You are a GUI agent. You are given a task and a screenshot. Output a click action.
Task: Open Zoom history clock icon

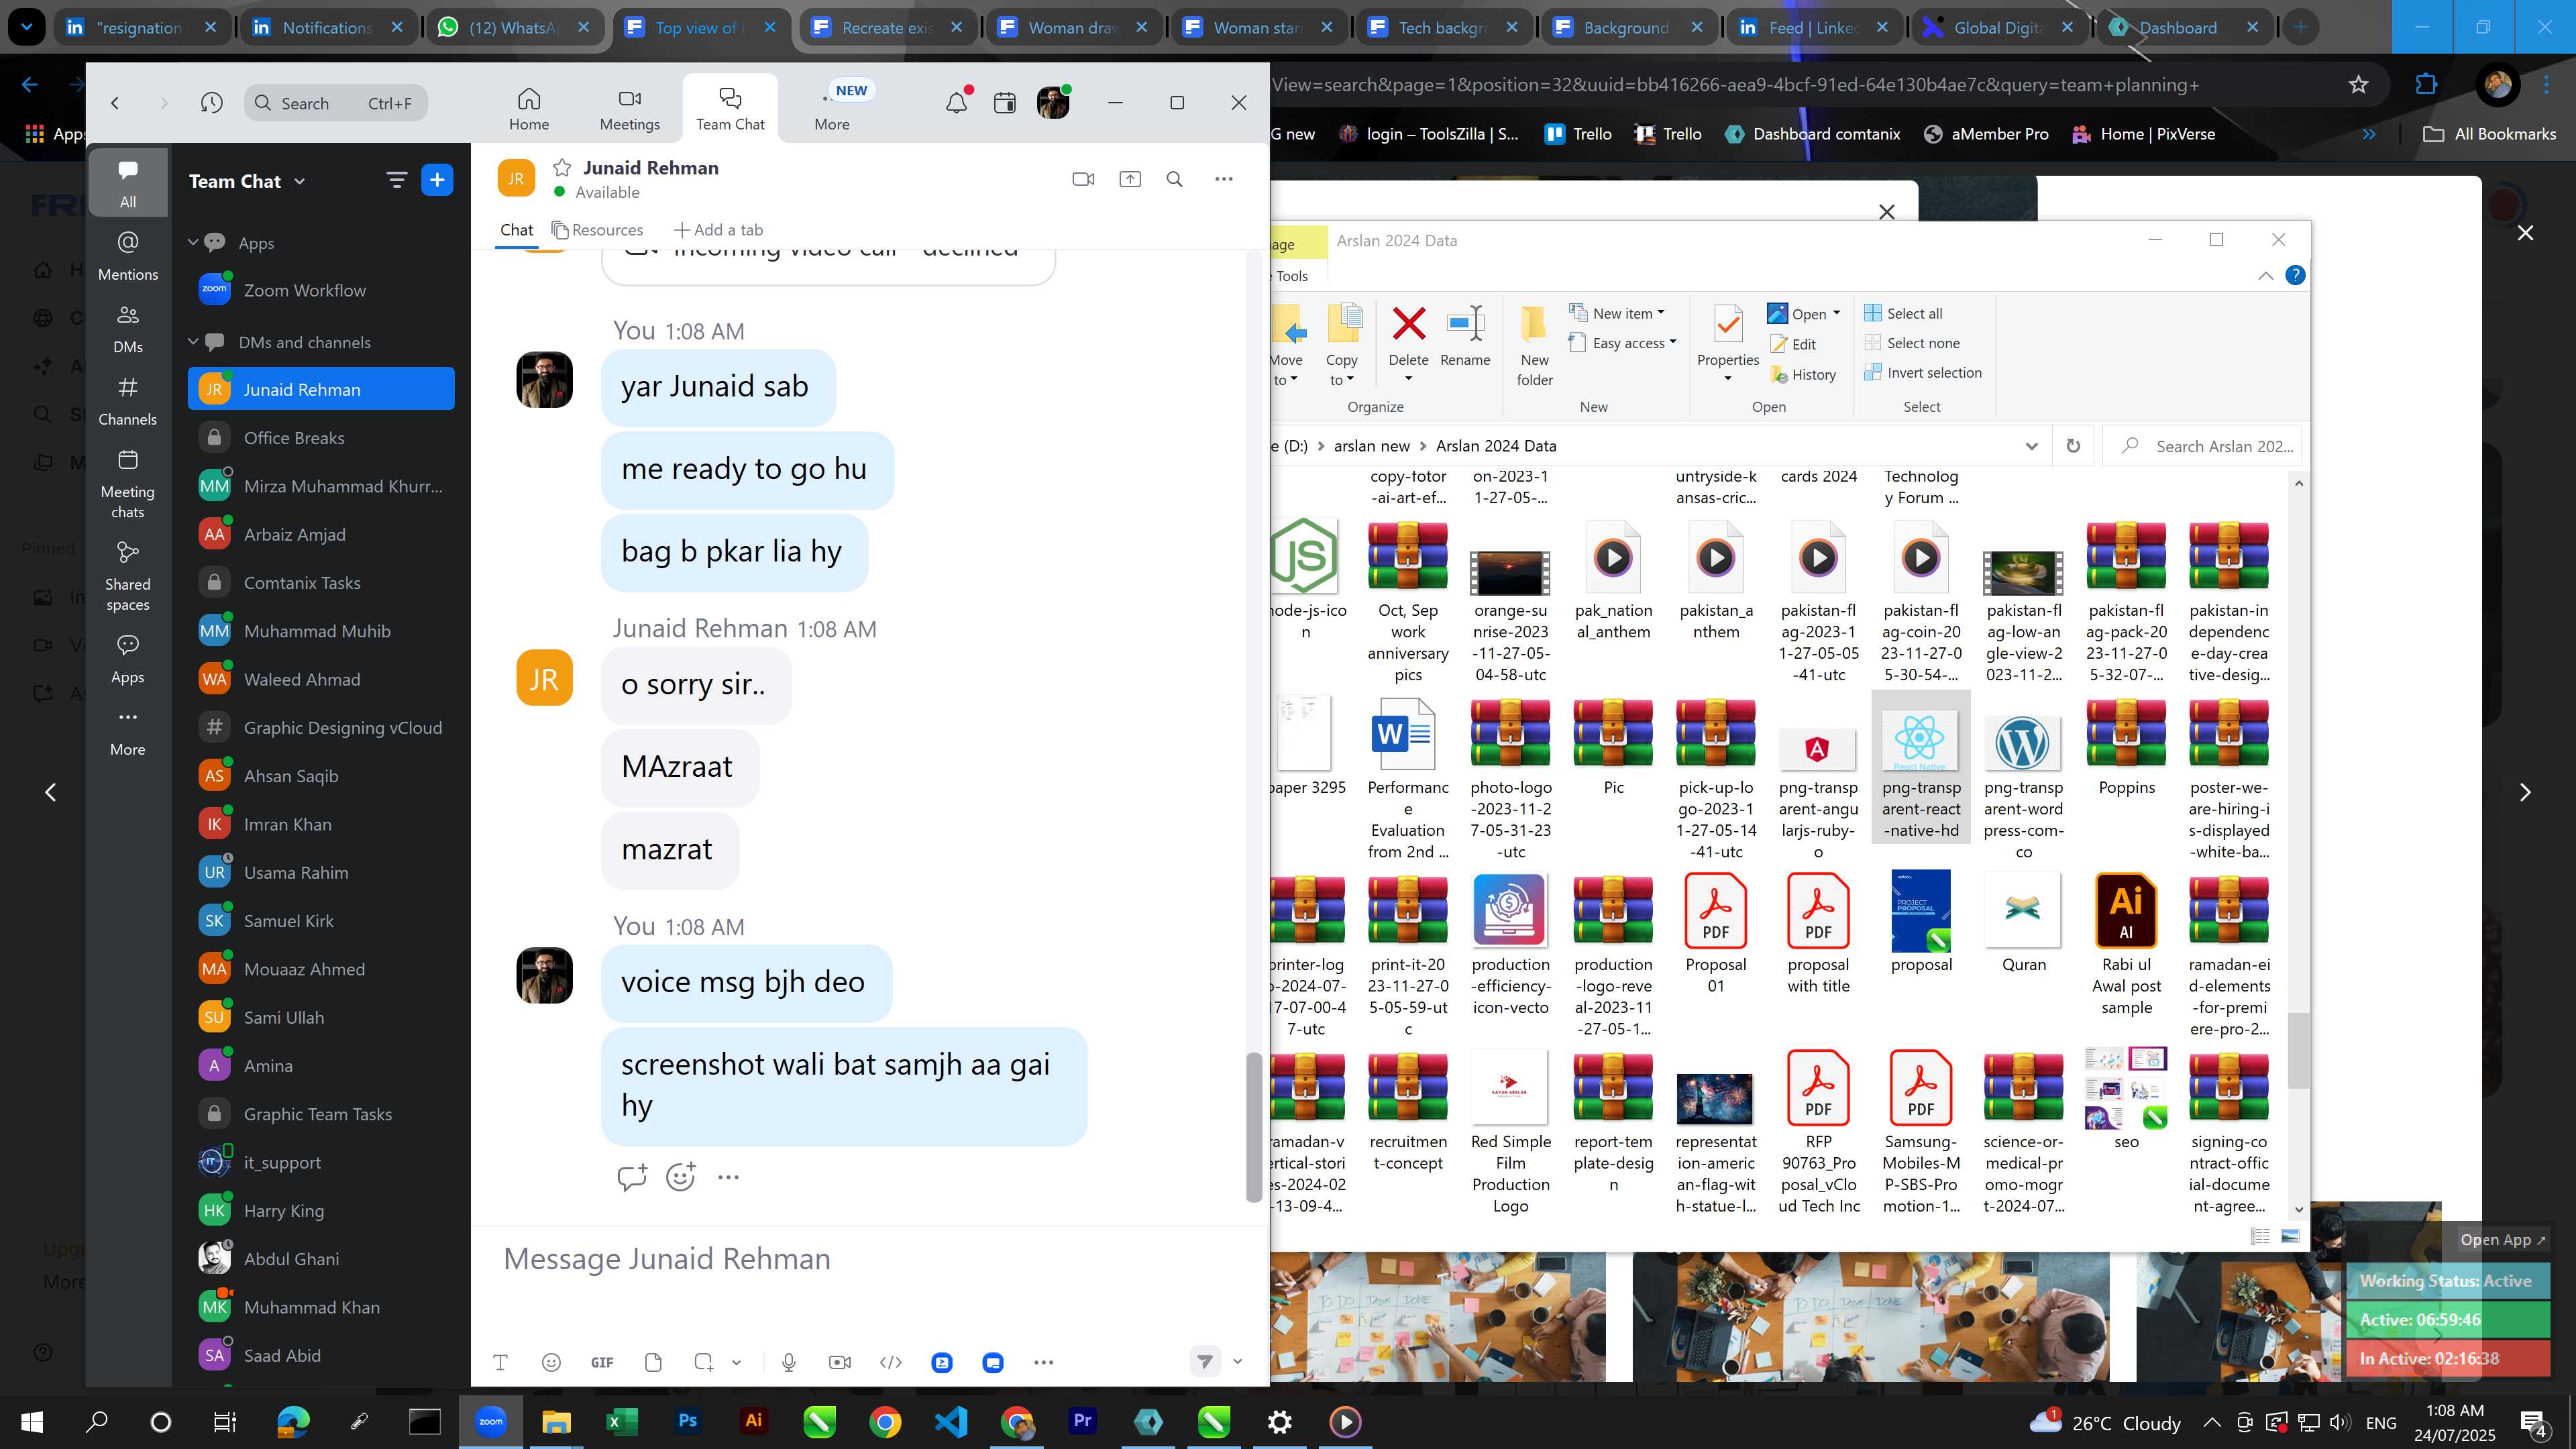(211, 102)
